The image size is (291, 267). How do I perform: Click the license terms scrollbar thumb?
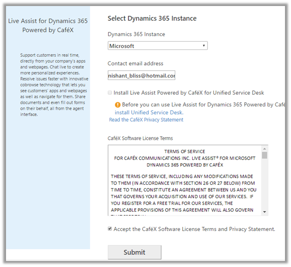(265, 156)
